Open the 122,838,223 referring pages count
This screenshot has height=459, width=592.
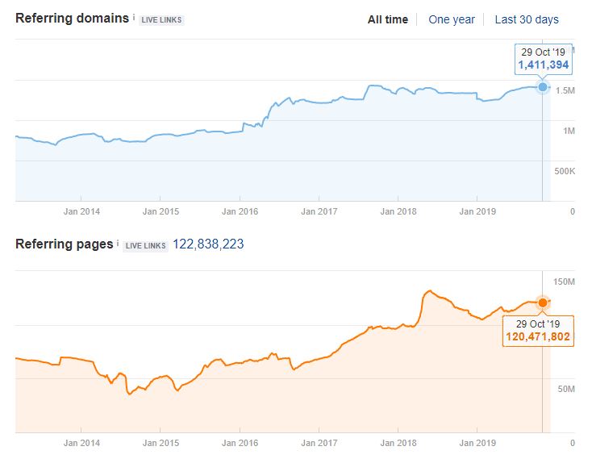click(x=208, y=244)
